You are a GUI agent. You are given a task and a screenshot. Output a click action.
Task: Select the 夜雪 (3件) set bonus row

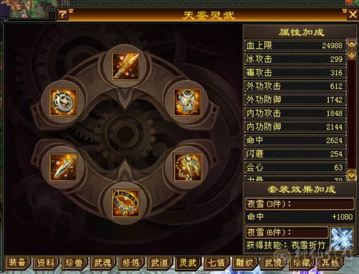(x=299, y=204)
